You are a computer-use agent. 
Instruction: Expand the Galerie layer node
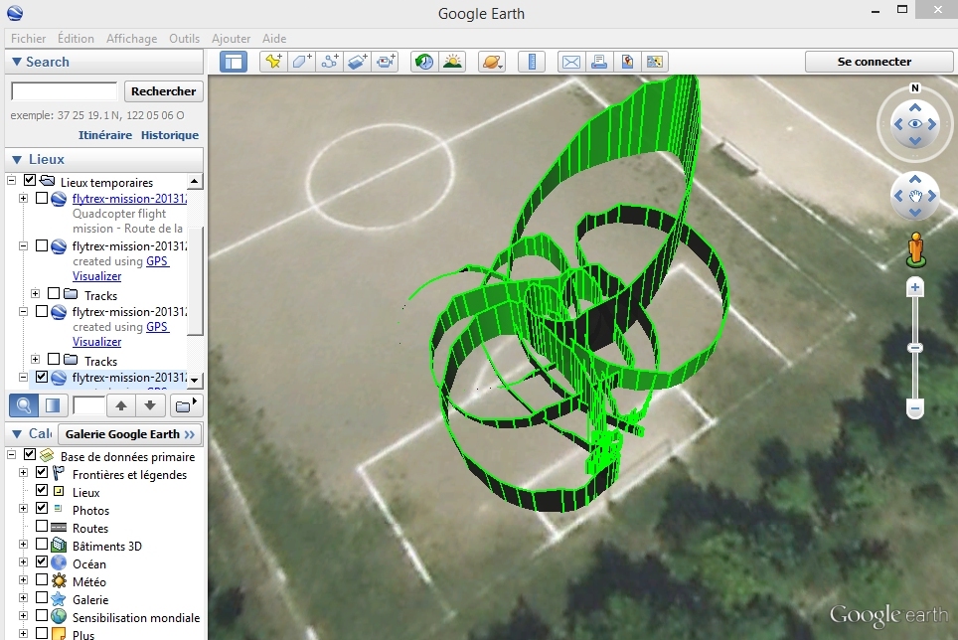pos(23,597)
